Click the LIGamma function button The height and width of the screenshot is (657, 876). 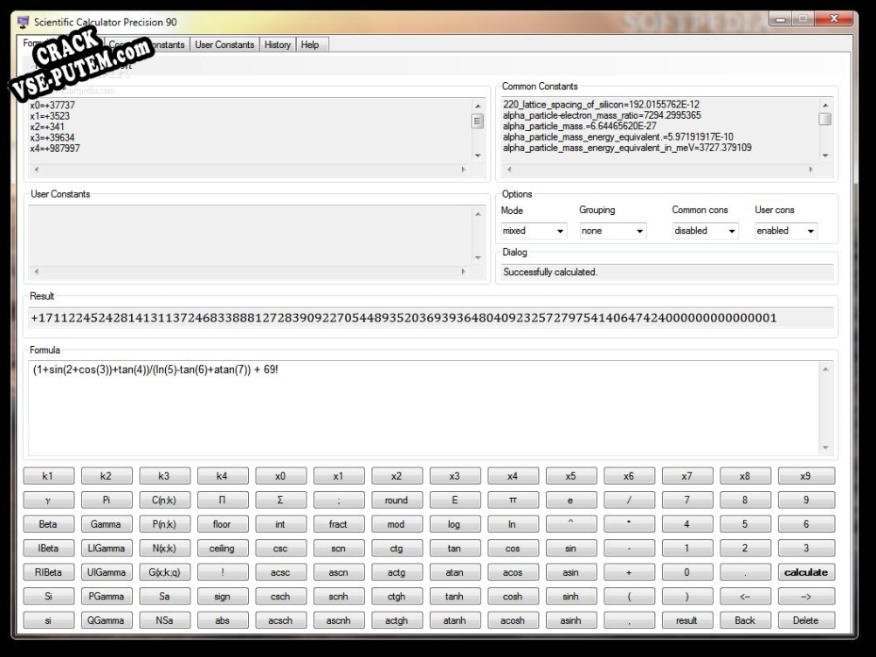(x=107, y=548)
